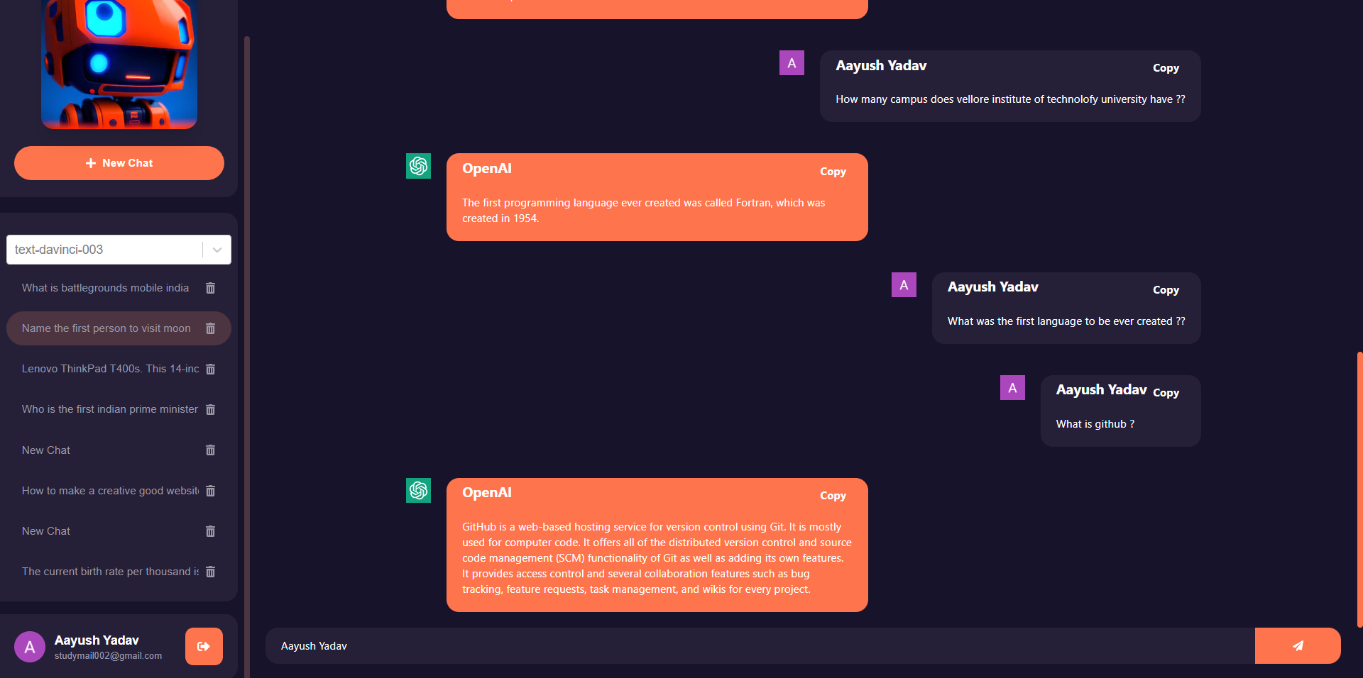Select the 'Name the first person to visit moon' chat
This screenshot has height=678, width=1363.
click(x=106, y=328)
